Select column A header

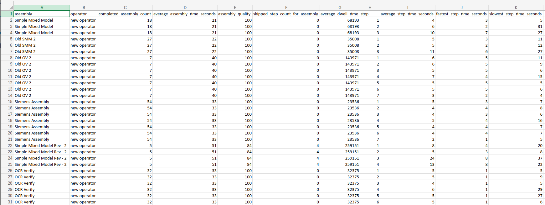[42, 8]
